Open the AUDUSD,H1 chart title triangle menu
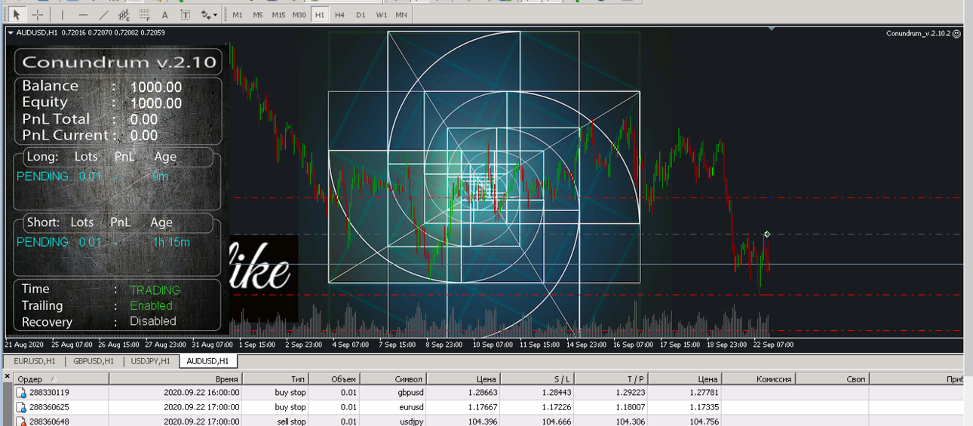Image resolution: width=973 pixels, height=426 pixels. [x=10, y=32]
